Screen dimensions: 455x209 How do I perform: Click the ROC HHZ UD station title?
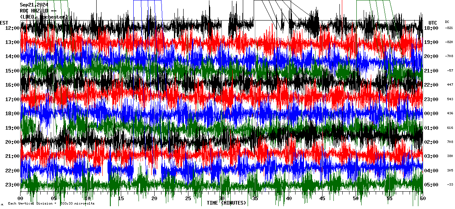38,11
